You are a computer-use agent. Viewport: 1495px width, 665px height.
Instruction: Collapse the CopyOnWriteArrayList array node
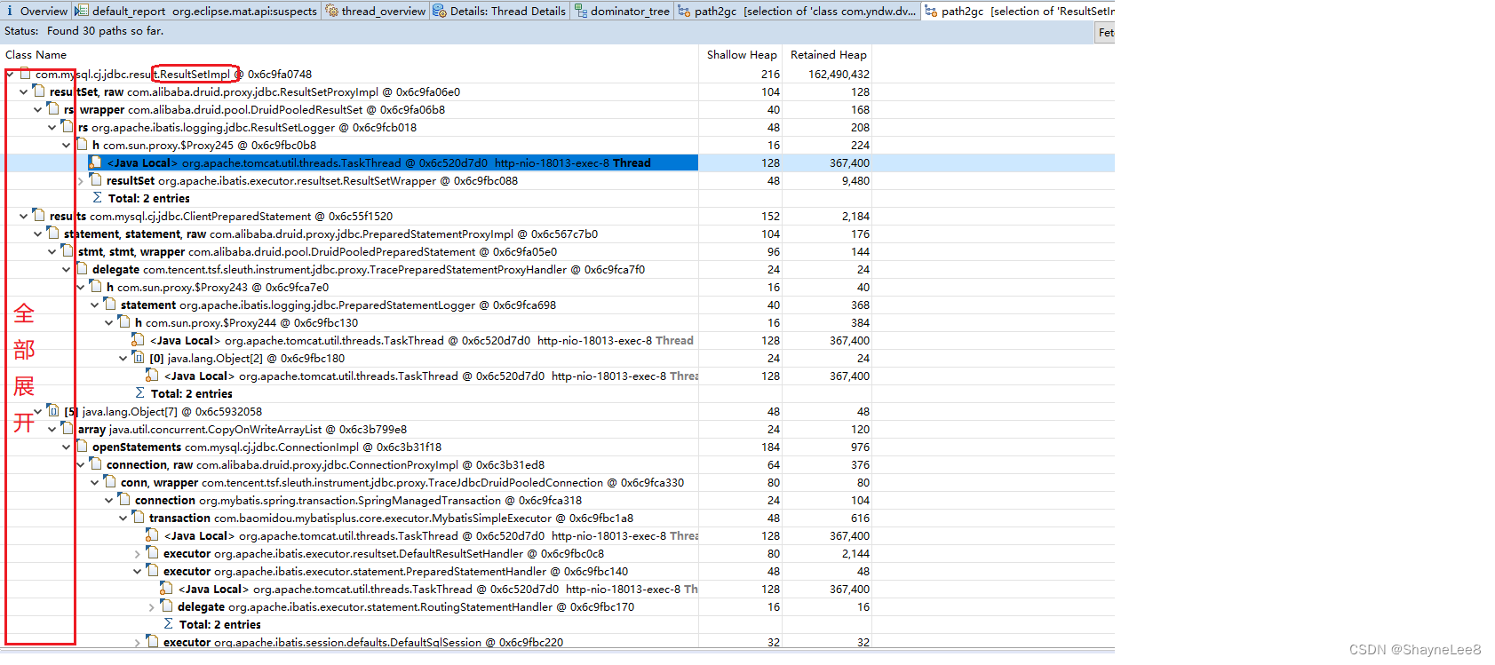(52, 429)
